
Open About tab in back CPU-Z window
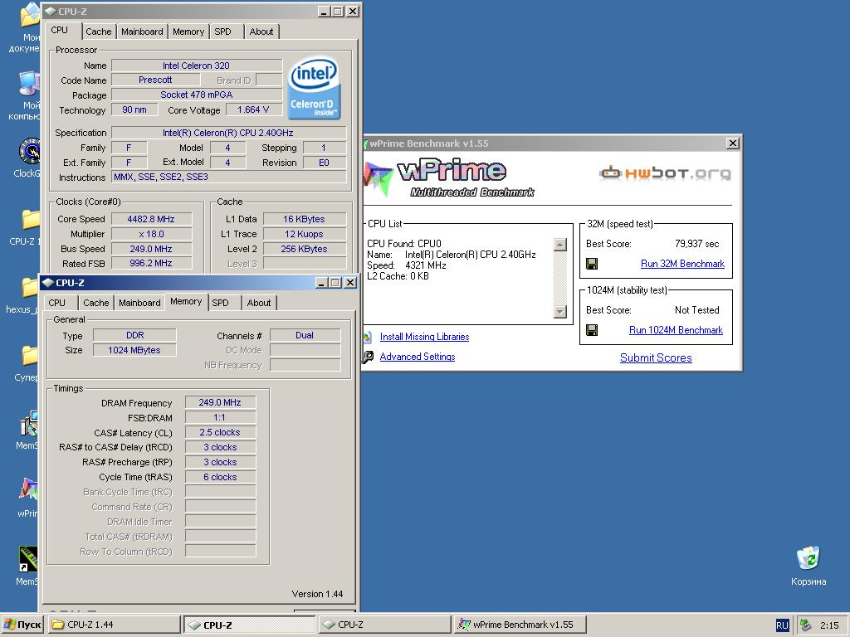click(261, 32)
